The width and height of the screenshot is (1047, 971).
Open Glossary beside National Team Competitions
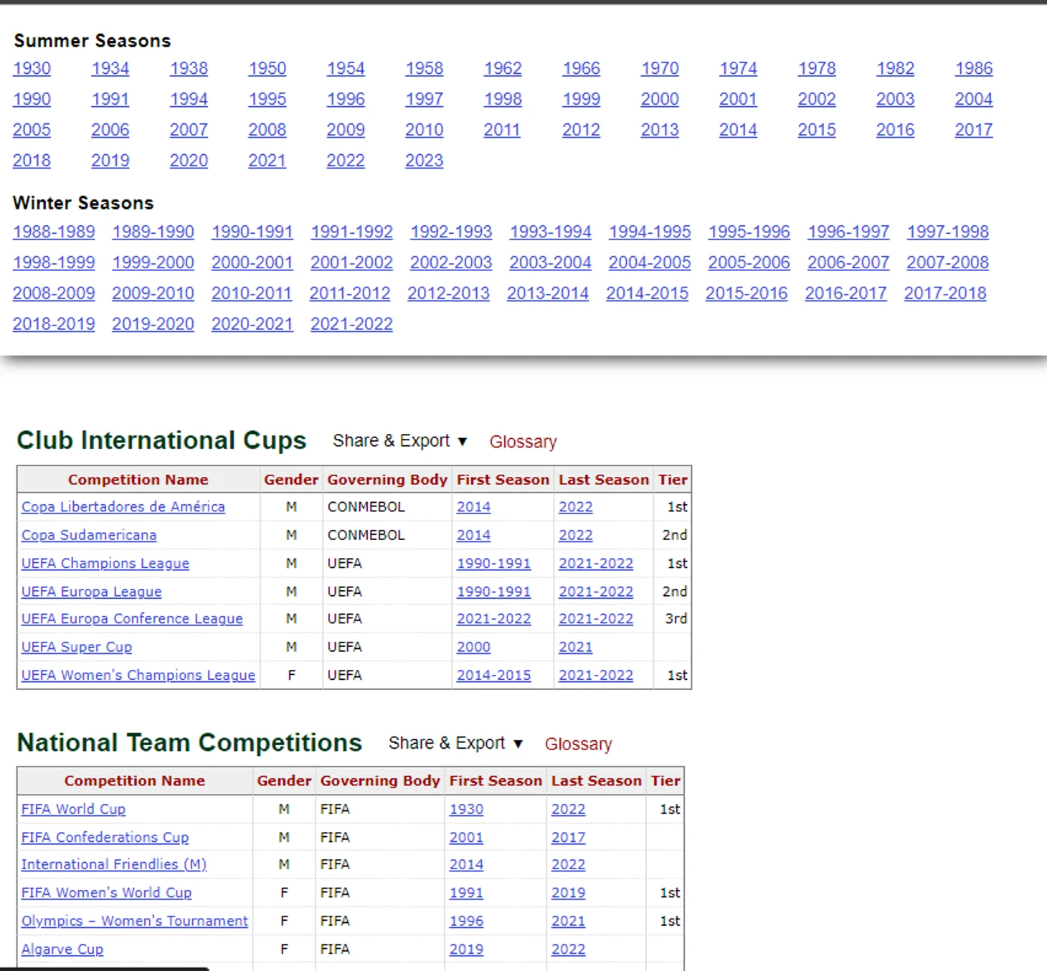578,744
